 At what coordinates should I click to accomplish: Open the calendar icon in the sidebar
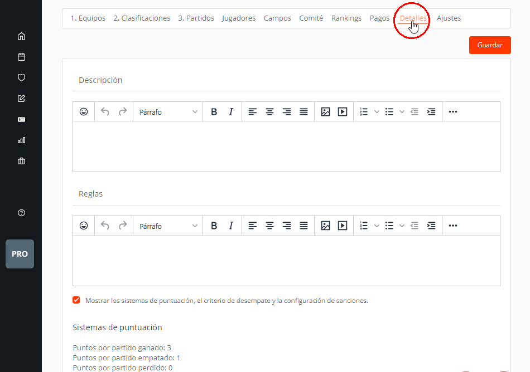coord(21,57)
